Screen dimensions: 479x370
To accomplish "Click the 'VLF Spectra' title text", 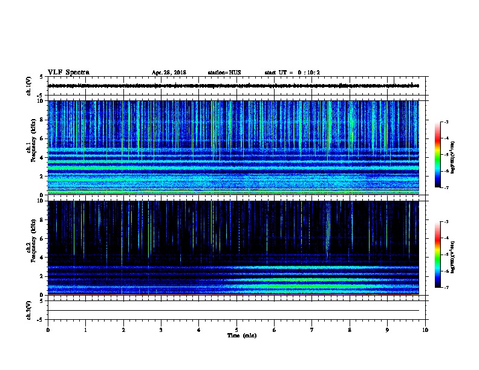I will click(x=68, y=73).
